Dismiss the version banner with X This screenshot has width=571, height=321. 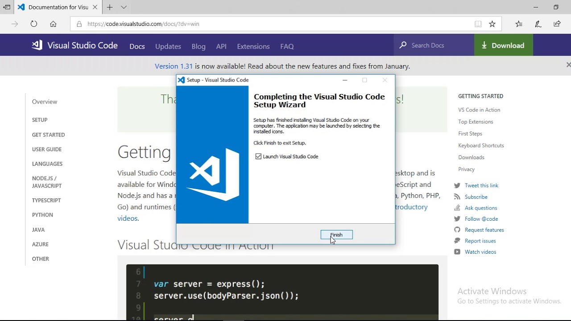(x=568, y=65)
